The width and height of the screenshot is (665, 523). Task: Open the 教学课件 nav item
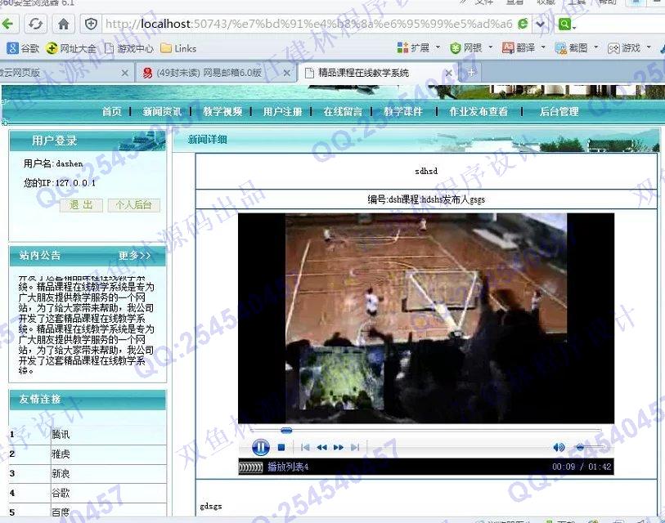point(403,111)
